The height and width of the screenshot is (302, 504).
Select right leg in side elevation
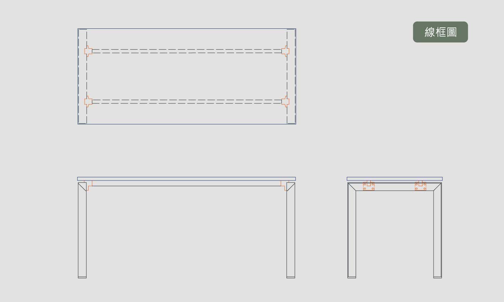[437, 230]
